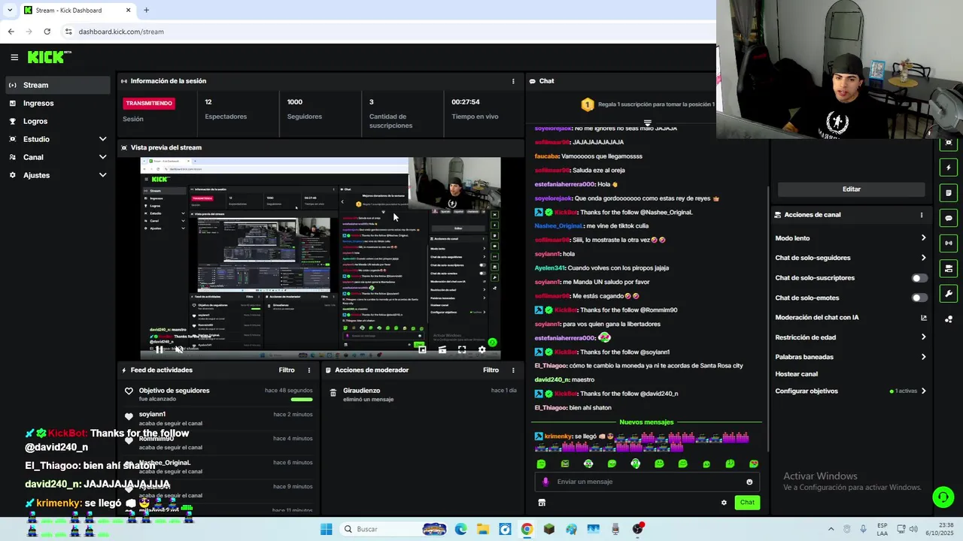Click Hostear canal
The height and width of the screenshot is (541, 963).
pyautogui.click(x=796, y=374)
